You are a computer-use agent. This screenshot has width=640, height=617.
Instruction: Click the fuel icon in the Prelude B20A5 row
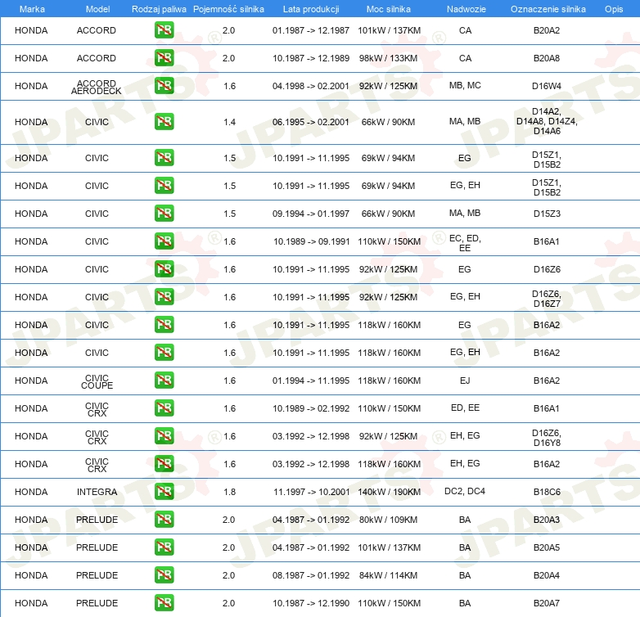(x=164, y=547)
